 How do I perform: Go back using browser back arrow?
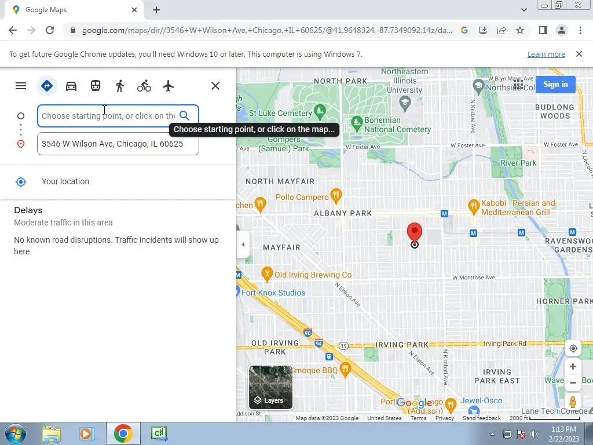(13, 30)
